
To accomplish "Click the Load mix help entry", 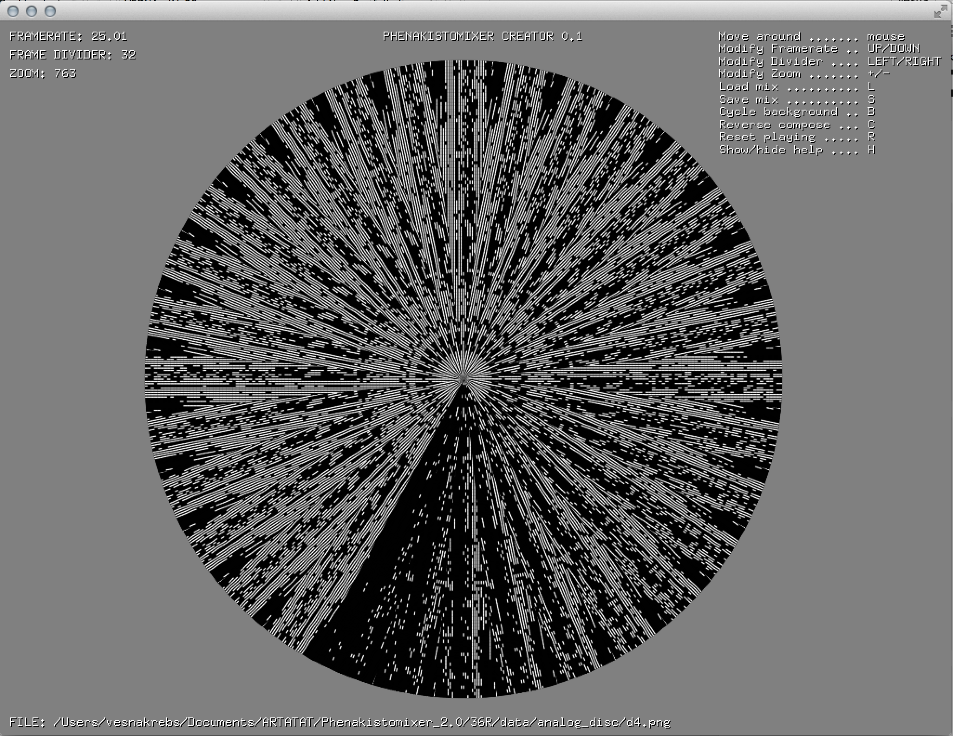I will pyautogui.click(x=797, y=87).
